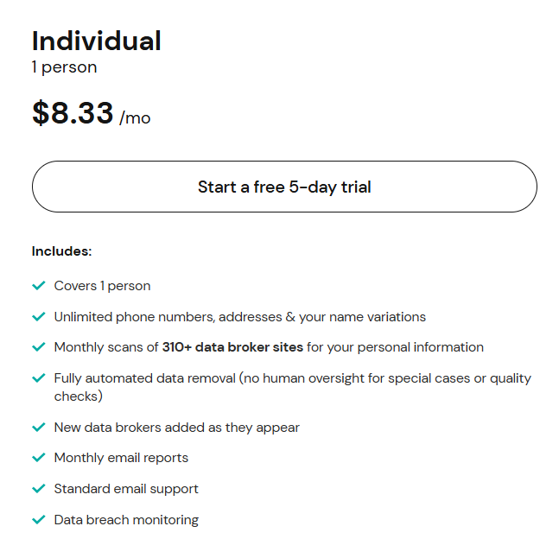The width and height of the screenshot is (559, 539).
Task: Click the checkmark beside Data breach monitoring
Action: pos(38,520)
